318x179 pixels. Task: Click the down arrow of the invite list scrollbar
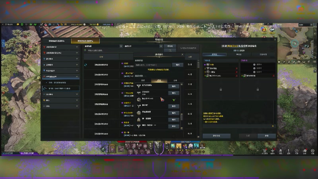pos(182,128)
